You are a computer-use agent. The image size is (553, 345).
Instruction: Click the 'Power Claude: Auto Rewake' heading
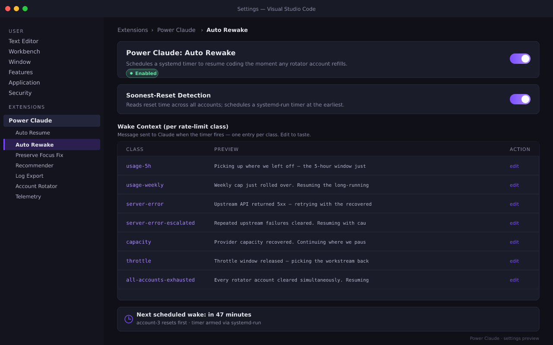[181, 53]
